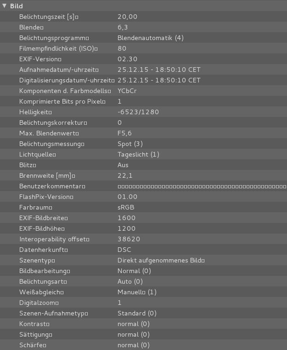Select the Belichtungskorrektur row
Viewport: 287px width, 350px height.
53,122
